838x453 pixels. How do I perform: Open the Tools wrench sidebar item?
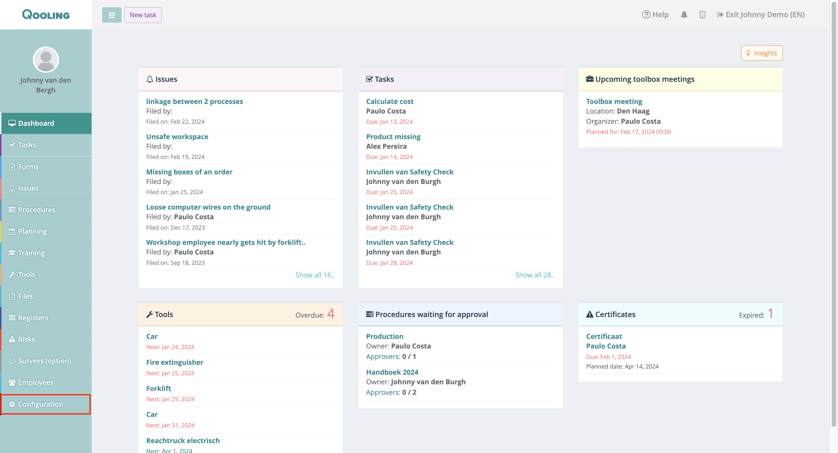point(26,274)
